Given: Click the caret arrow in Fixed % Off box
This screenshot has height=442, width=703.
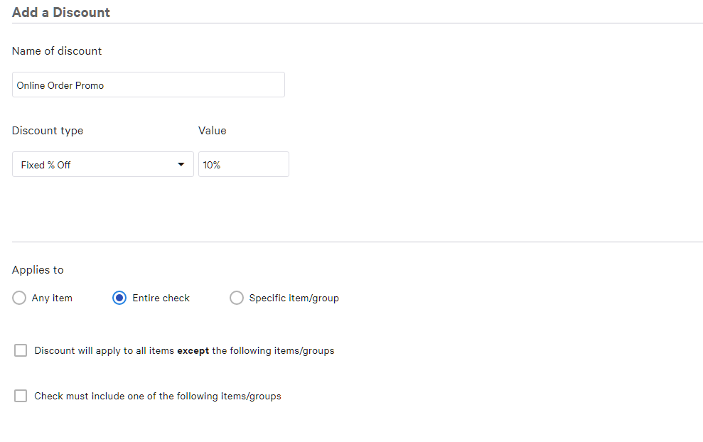Looking at the screenshot, I should [x=181, y=165].
